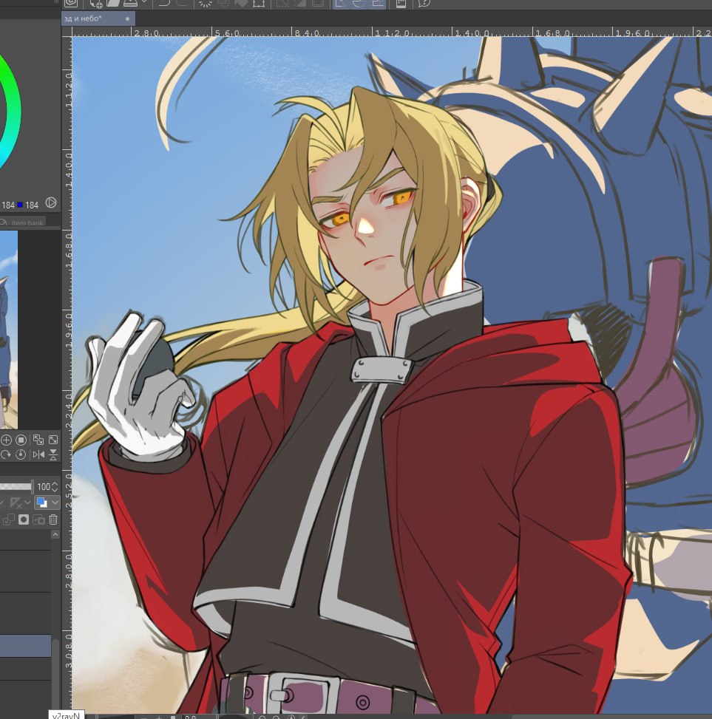Toggle the blue layer color button
The width and height of the screenshot is (712, 719).
[41, 502]
